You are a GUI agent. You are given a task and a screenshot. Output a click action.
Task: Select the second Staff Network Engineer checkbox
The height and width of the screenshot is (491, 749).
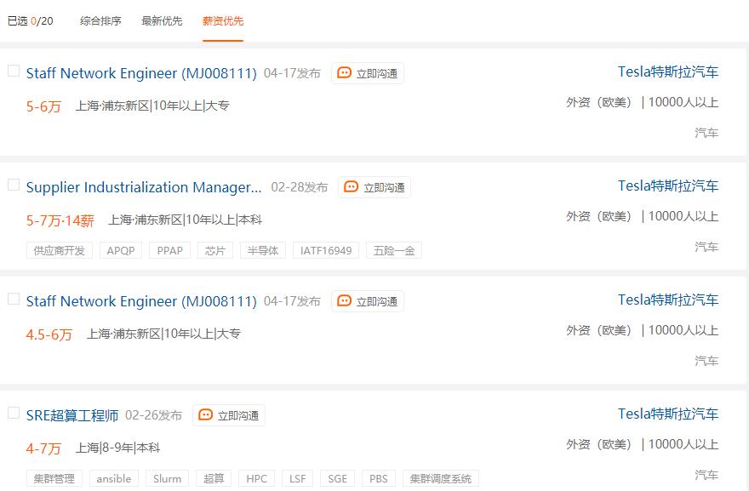pyautogui.click(x=13, y=299)
